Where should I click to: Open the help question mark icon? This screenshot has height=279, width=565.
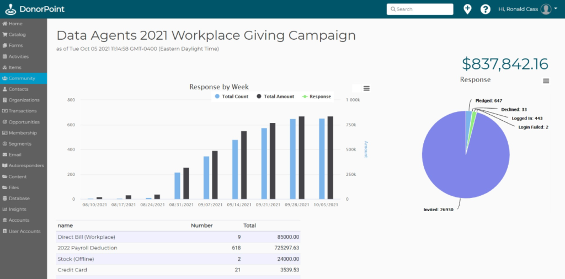[486, 9]
